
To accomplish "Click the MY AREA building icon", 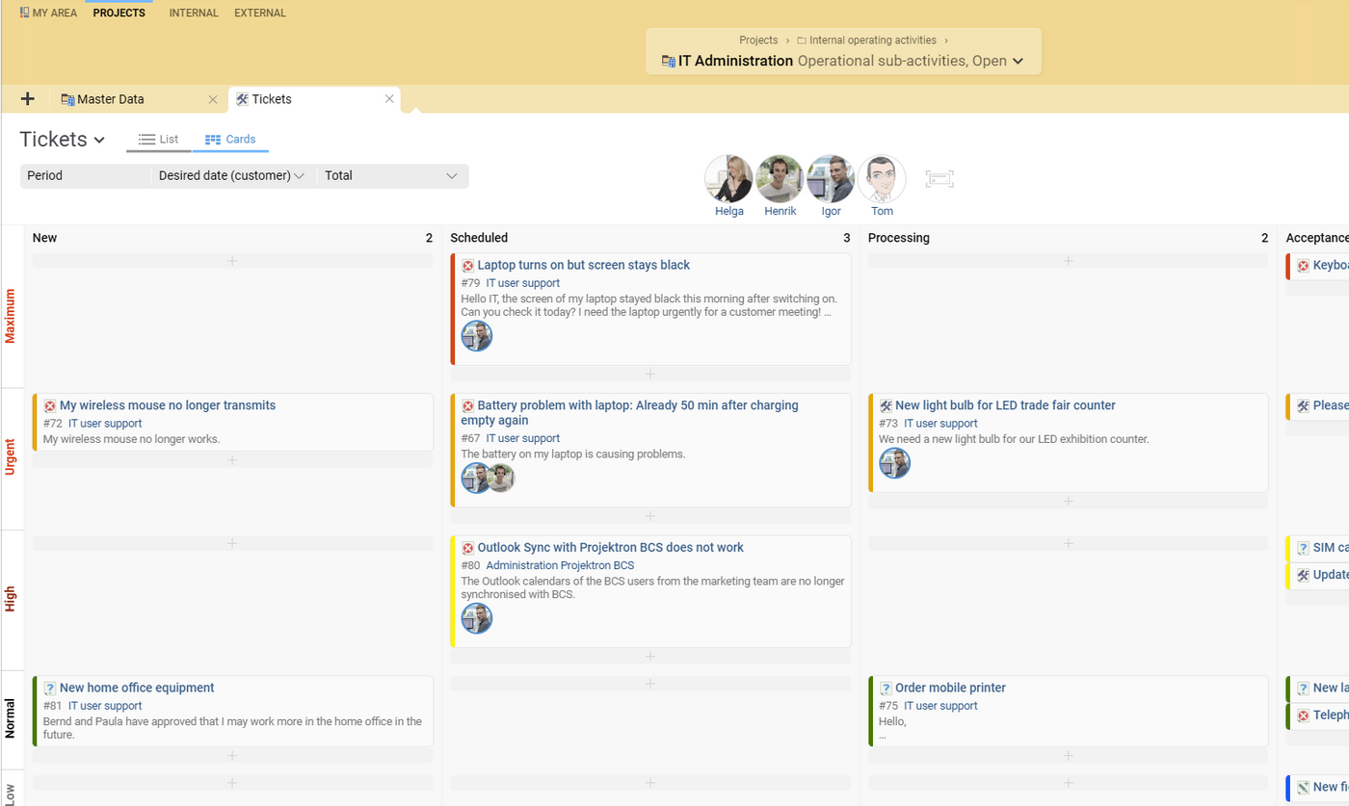I will (x=24, y=13).
